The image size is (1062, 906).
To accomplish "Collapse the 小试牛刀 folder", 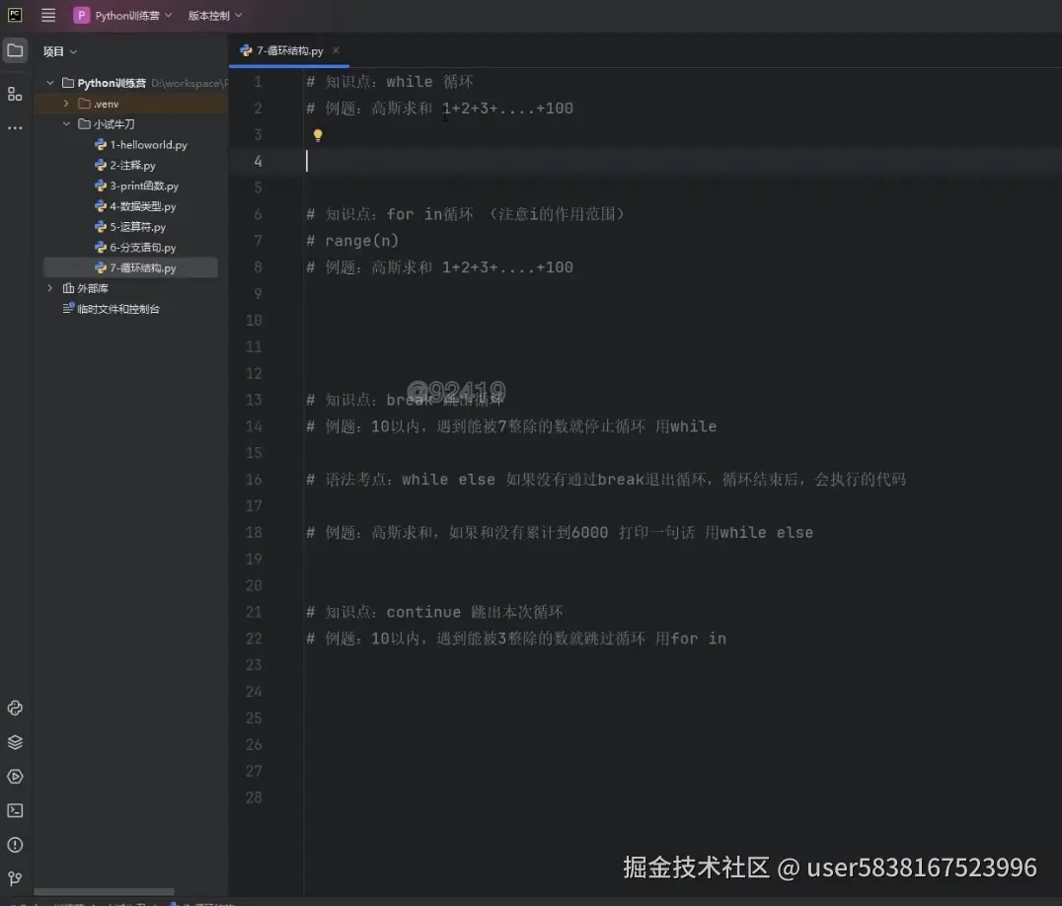I will pyautogui.click(x=66, y=123).
